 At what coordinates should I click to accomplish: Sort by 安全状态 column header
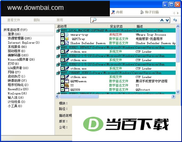click(x=121, y=26)
